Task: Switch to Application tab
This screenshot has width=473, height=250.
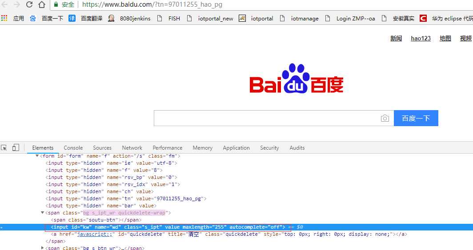Action: click(236, 147)
